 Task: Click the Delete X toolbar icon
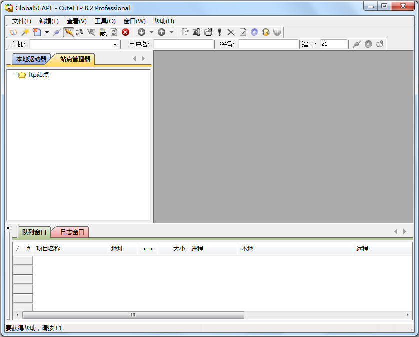(x=231, y=32)
